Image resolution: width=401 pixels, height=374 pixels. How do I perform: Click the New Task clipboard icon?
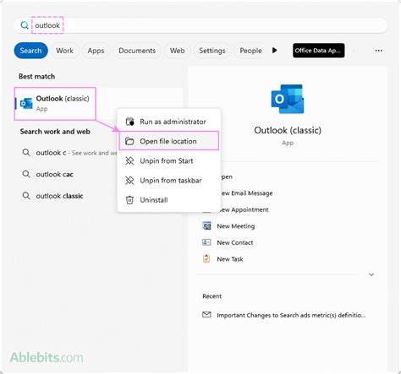pos(206,258)
